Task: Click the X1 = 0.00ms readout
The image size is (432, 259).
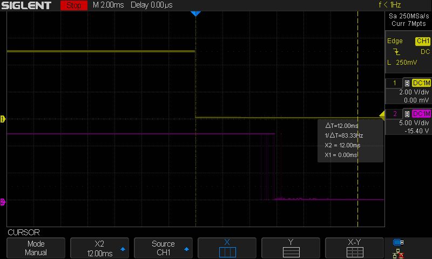Action: point(341,155)
